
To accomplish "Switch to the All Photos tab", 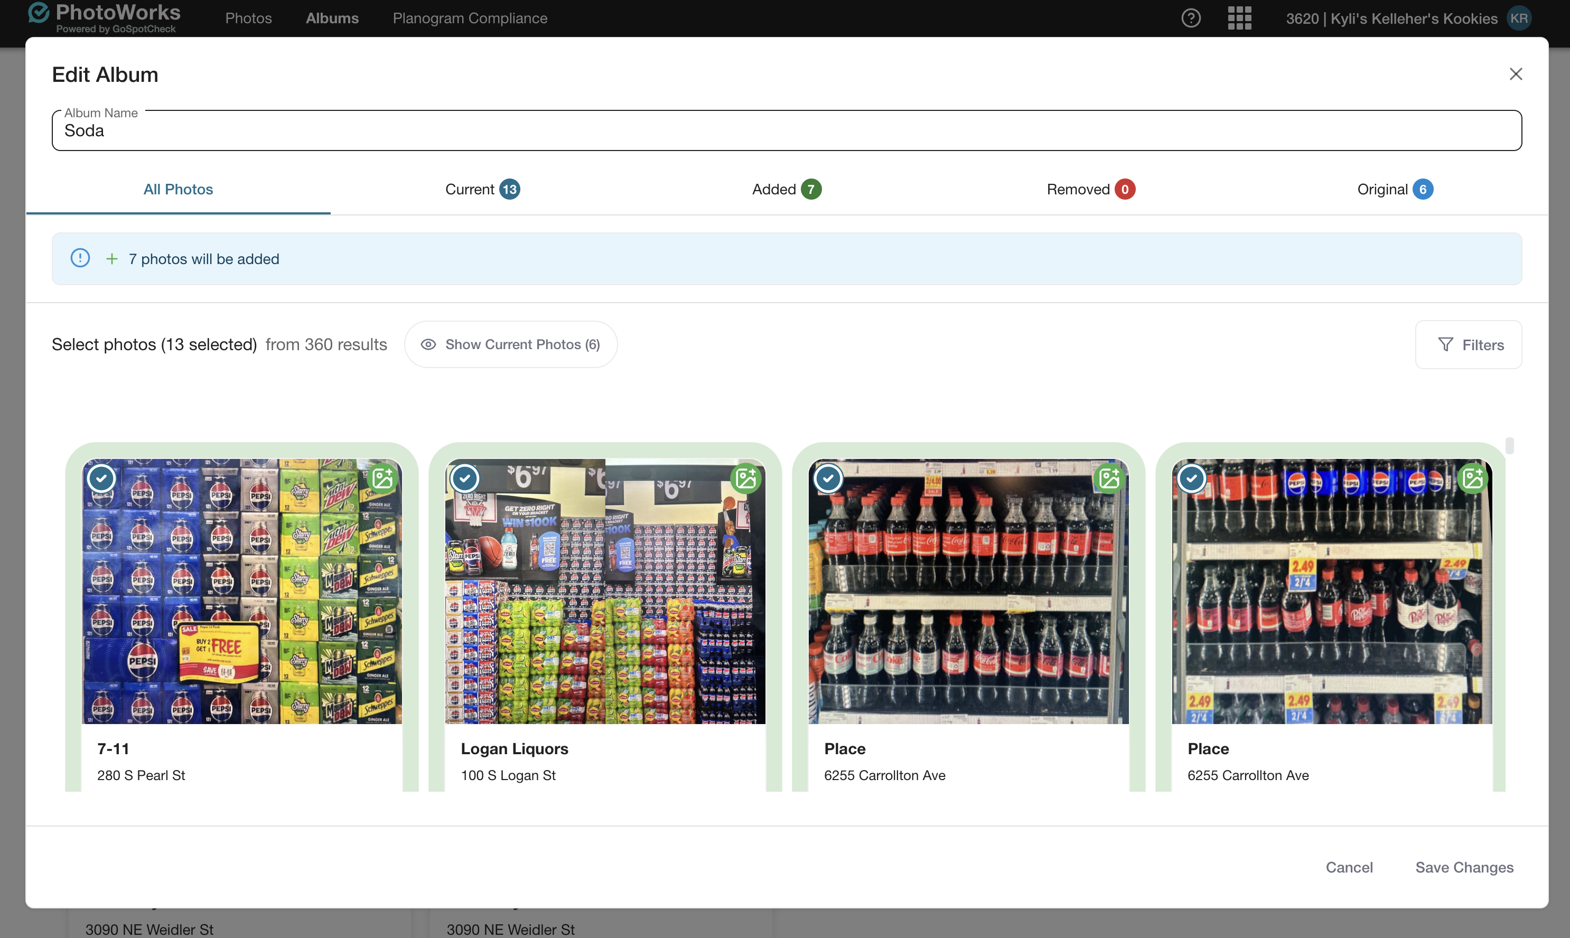I will point(178,189).
